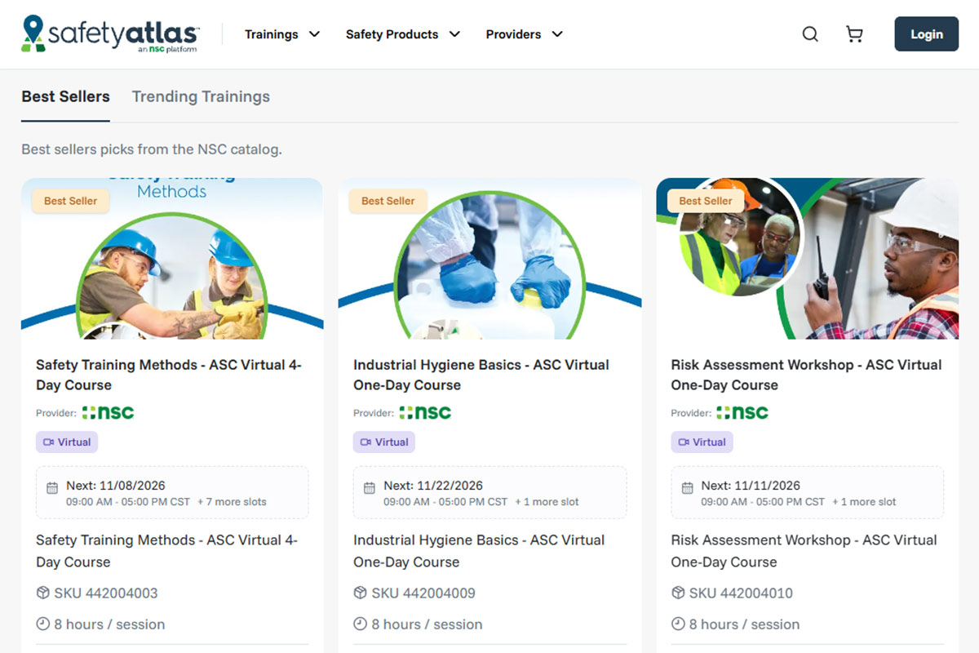Switch to the Best Sellers tab

click(65, 96)
